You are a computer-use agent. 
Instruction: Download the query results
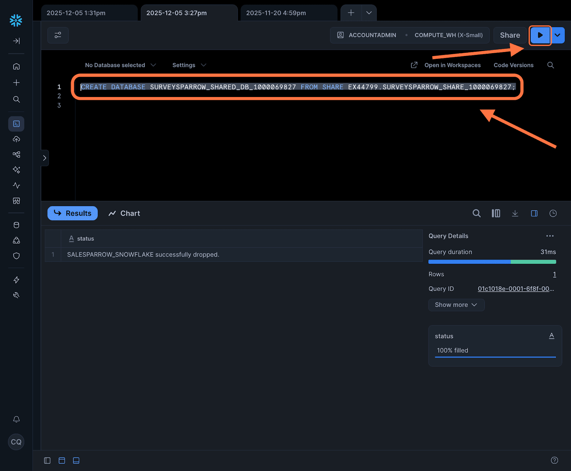(515, 213)
